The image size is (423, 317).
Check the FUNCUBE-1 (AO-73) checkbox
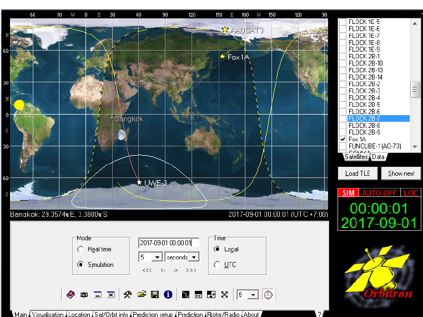click(343, 146)
